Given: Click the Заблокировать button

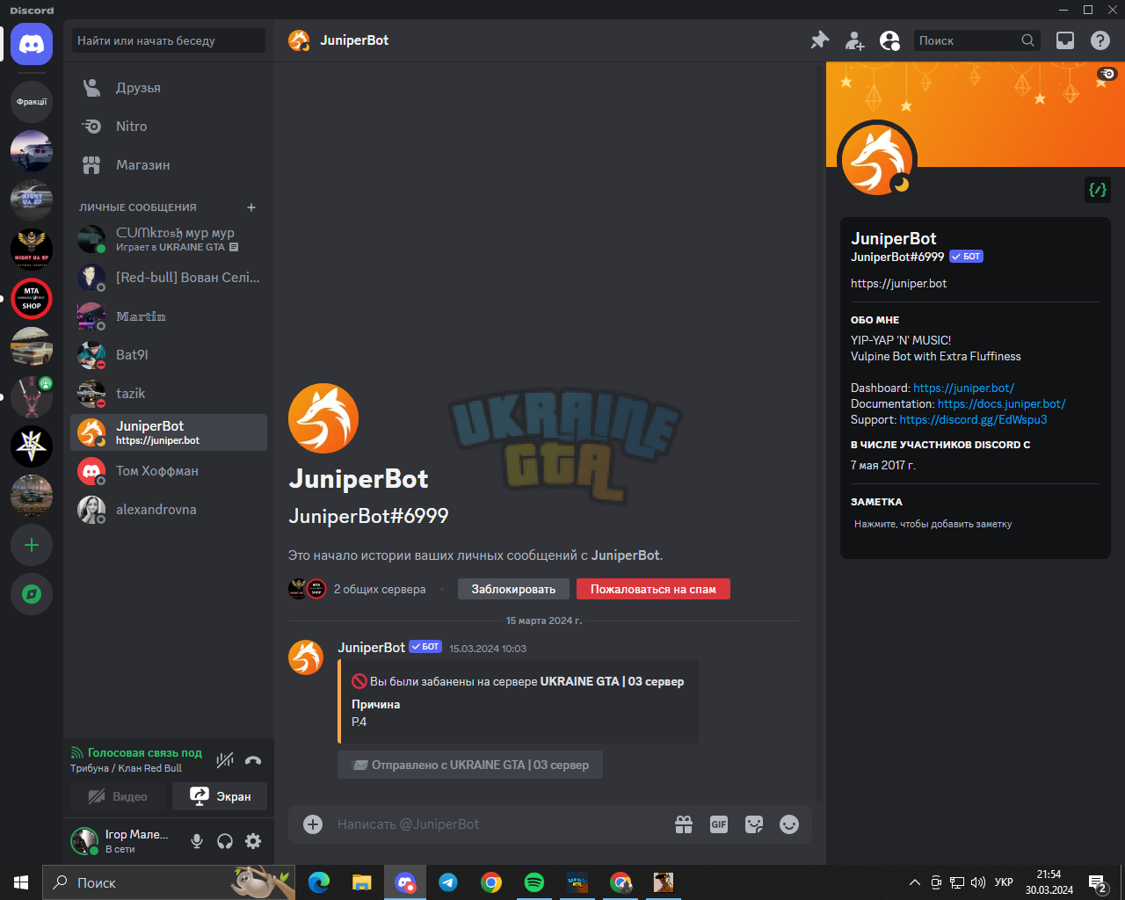Looking at the screenshot, I should click(x=513, y=589).
